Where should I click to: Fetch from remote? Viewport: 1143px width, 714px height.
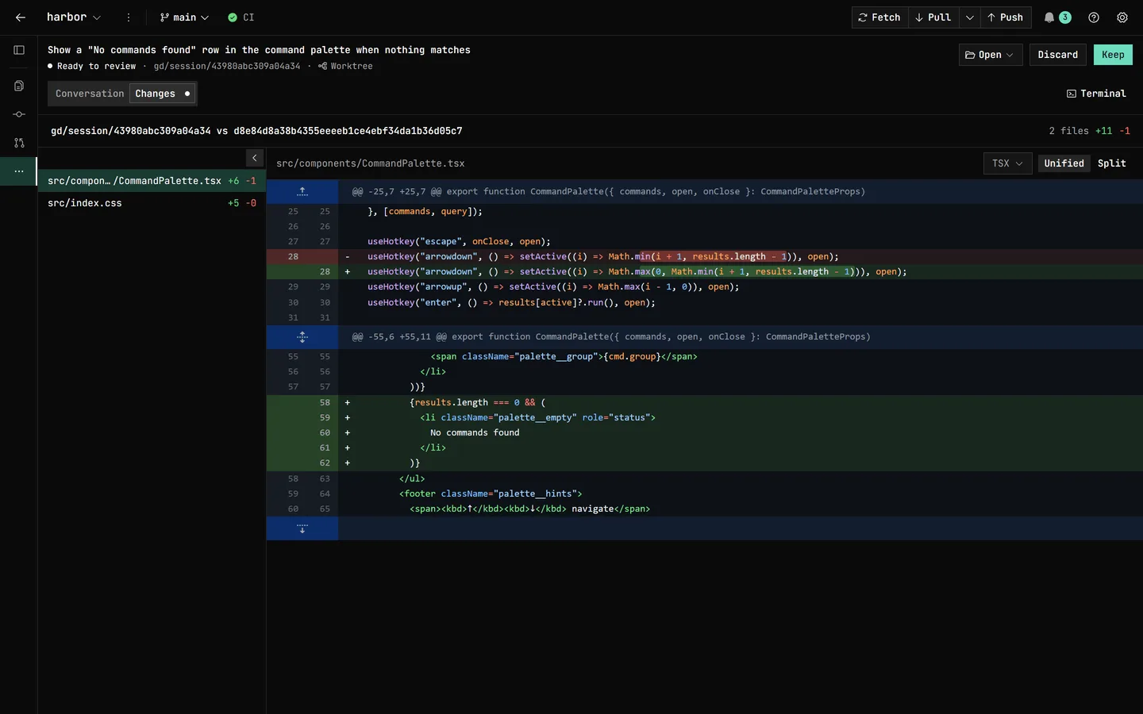click(x=879, y=17)
